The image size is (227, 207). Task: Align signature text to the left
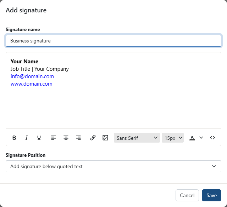tap(54, 138)
